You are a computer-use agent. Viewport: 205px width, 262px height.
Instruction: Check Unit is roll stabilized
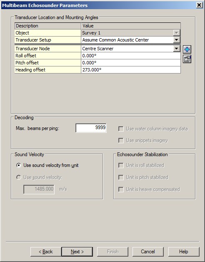click(121, 165)
